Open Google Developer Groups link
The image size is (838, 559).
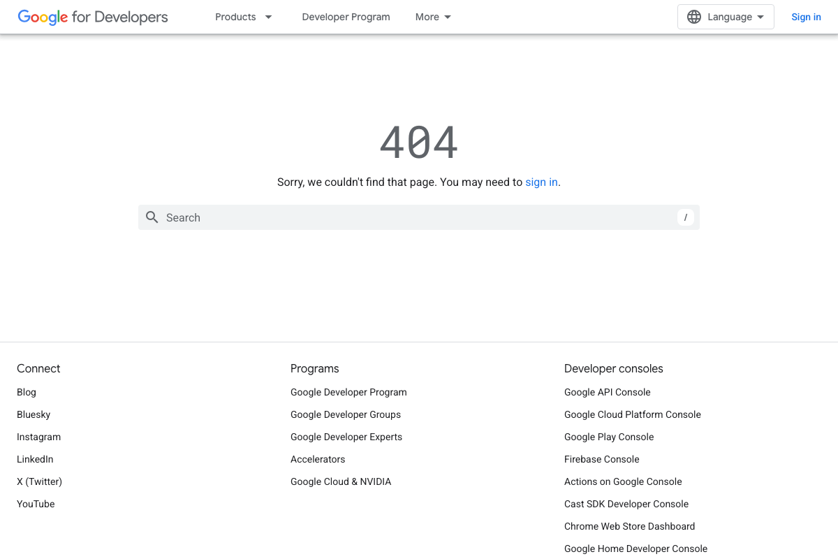tap(346, 414)
